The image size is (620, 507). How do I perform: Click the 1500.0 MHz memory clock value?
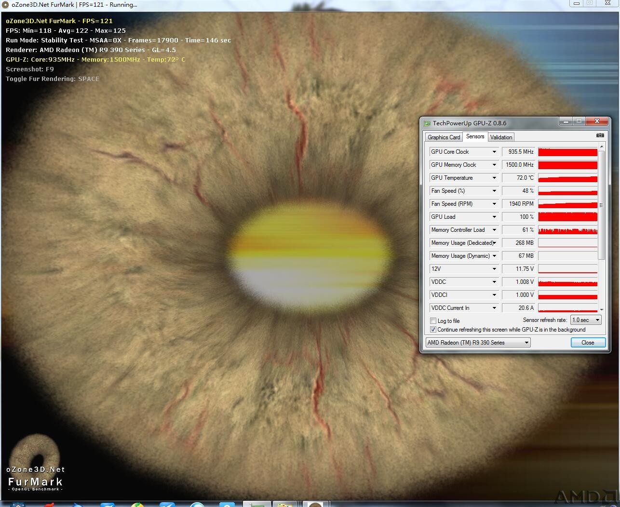point(519,165)
